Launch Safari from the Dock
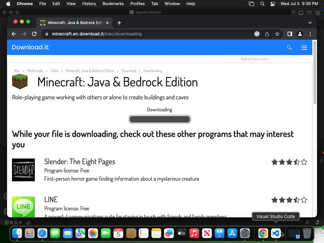 tap(42, 233)
